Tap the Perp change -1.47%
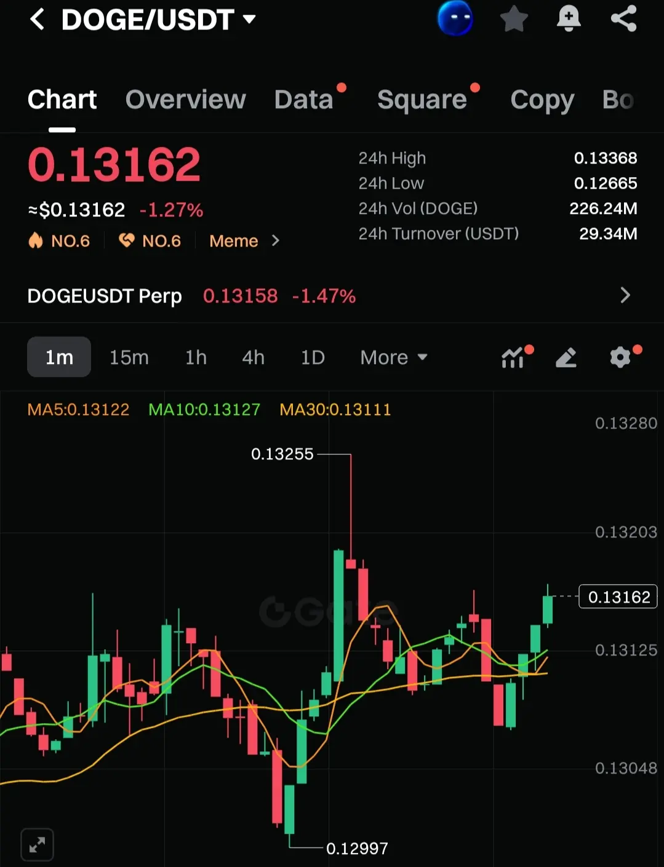This screenshot has height=867, width=664. click(x=324, y=296)
